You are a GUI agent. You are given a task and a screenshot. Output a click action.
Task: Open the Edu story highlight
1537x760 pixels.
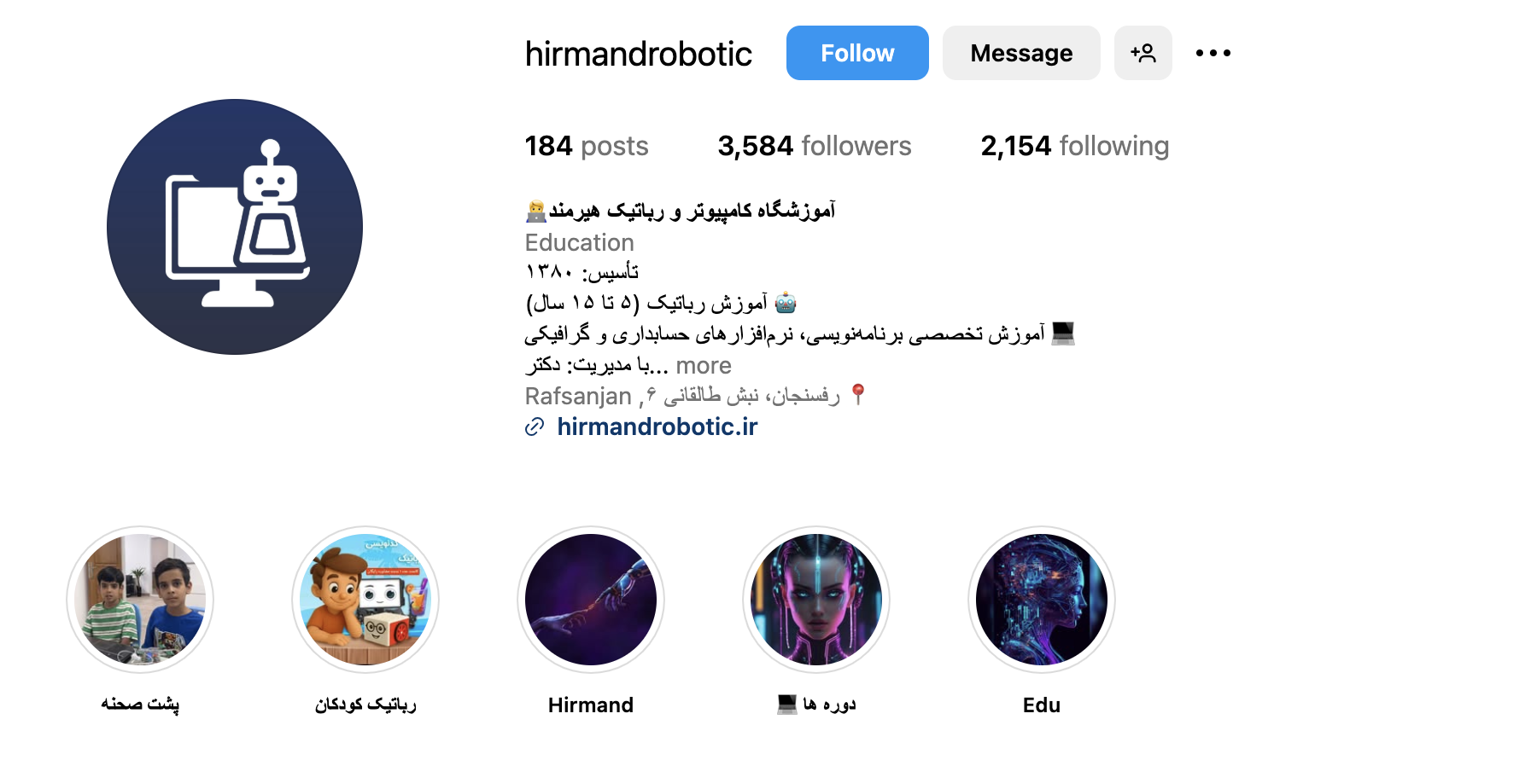point(1042,600)
